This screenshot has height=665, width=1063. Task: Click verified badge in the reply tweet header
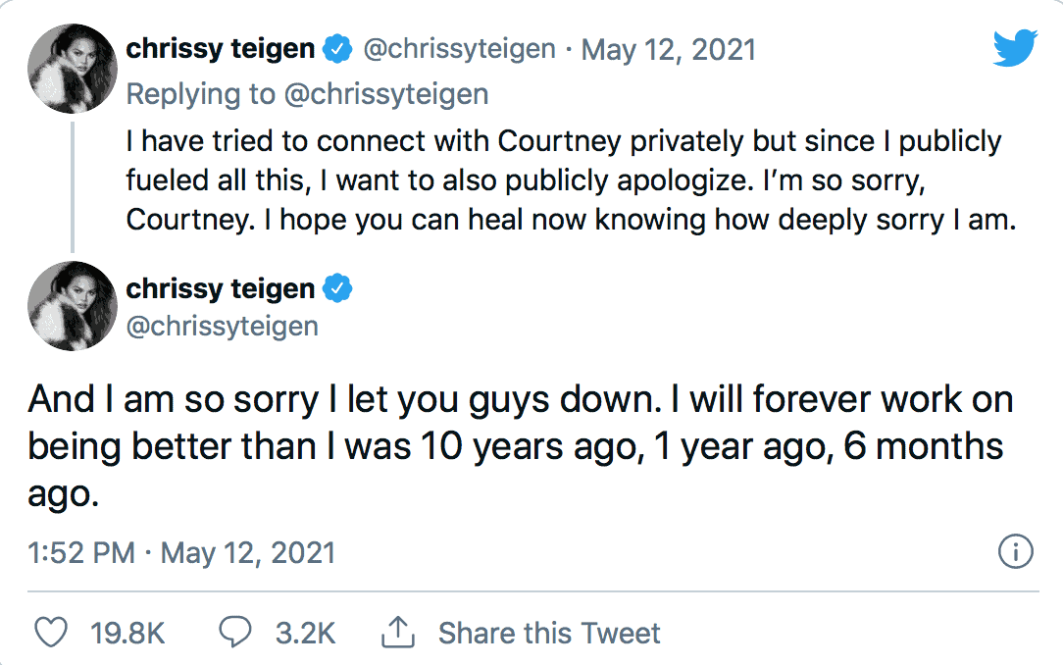[x=337, y=49]
